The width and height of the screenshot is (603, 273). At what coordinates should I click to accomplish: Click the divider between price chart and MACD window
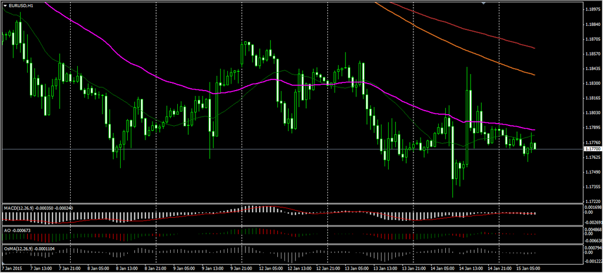pos(294,204)
